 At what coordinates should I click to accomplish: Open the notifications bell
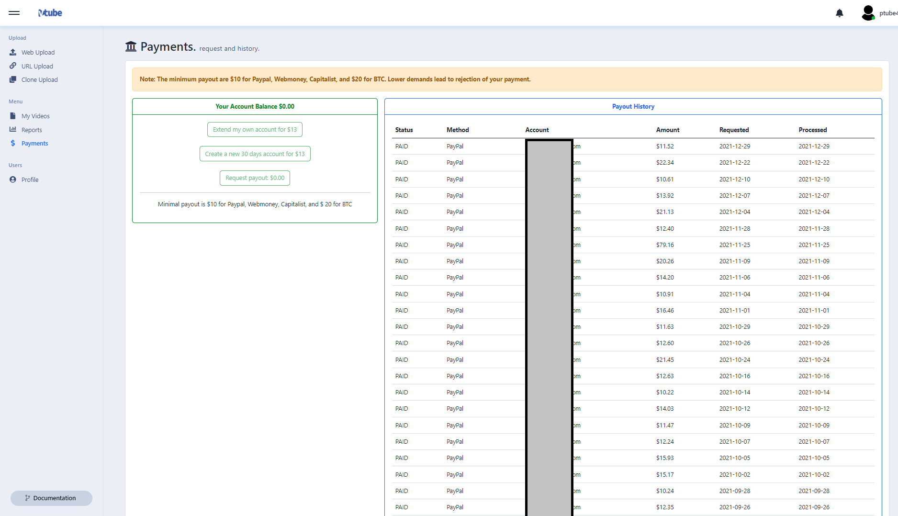[x=839, y=13]
